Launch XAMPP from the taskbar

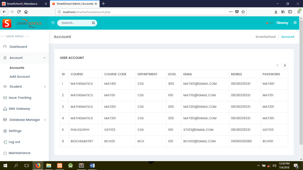tap(60, 166)
